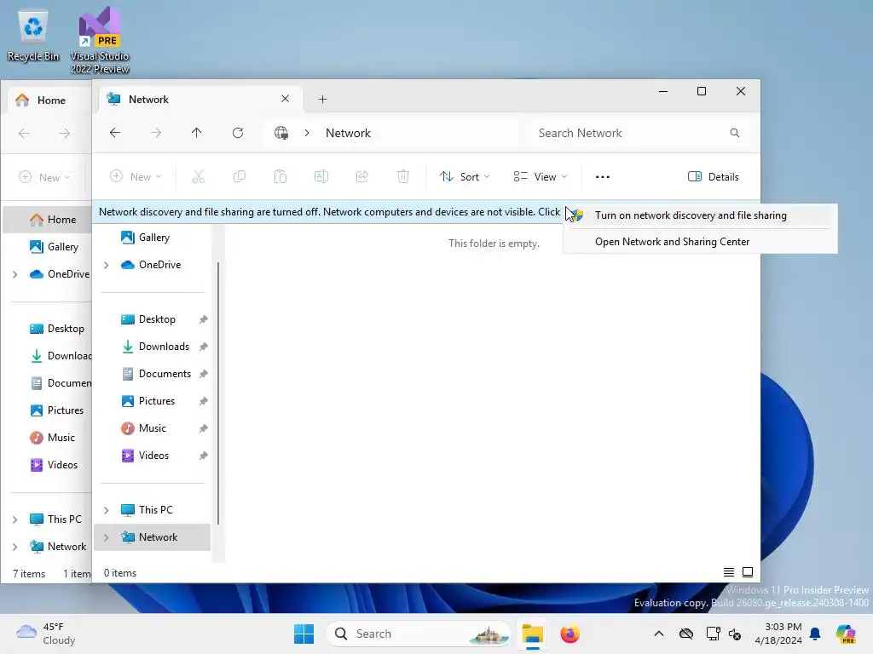Select the Network tab
This screenshot has width=873, height=654.
point(200,99)
